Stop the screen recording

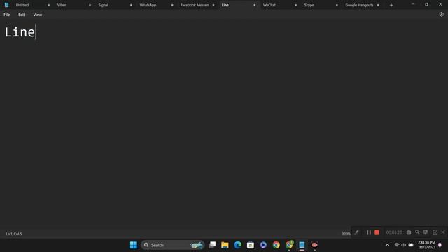pyautogui.click(x=377, y=232)
